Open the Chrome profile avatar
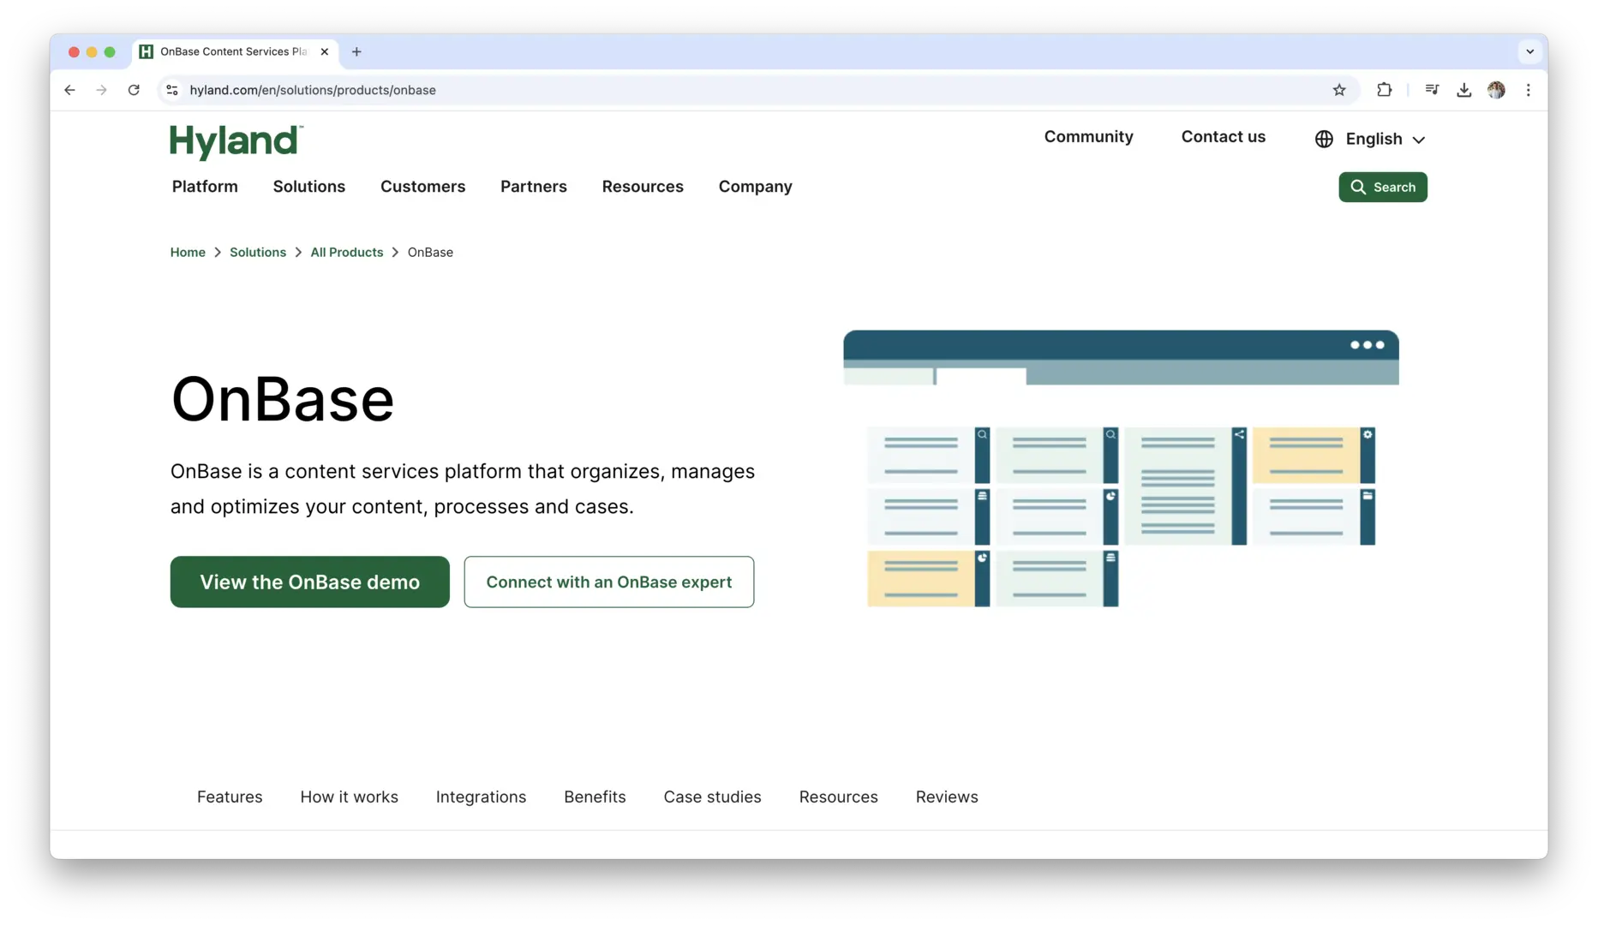The height and width of the screenshot is (925, 1598). [x=1496, y=90]
